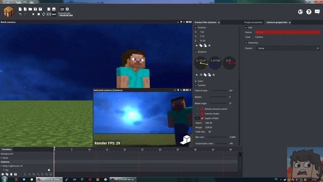Enable Rotate around a point checkbox

[202, 109]
